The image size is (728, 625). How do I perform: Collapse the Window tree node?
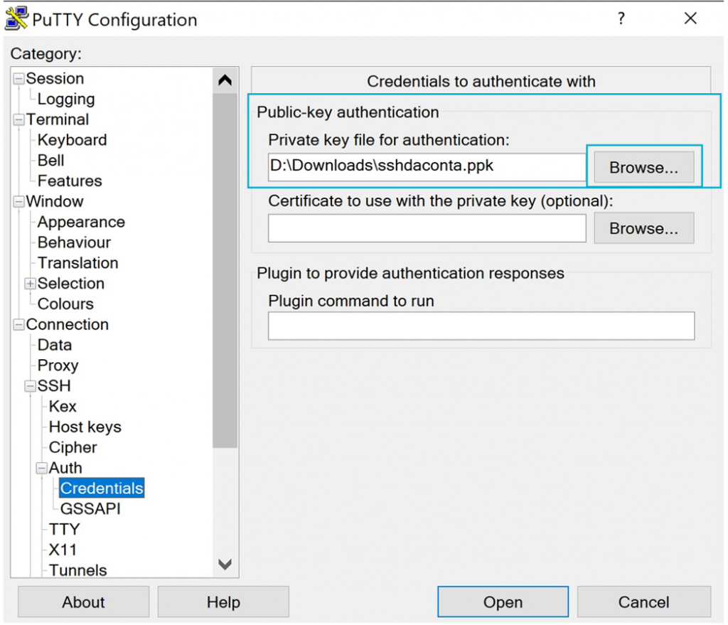click(x=18, y=201)
